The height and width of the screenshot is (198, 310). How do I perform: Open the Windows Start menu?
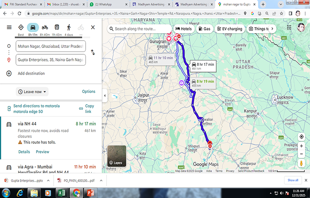6,193
